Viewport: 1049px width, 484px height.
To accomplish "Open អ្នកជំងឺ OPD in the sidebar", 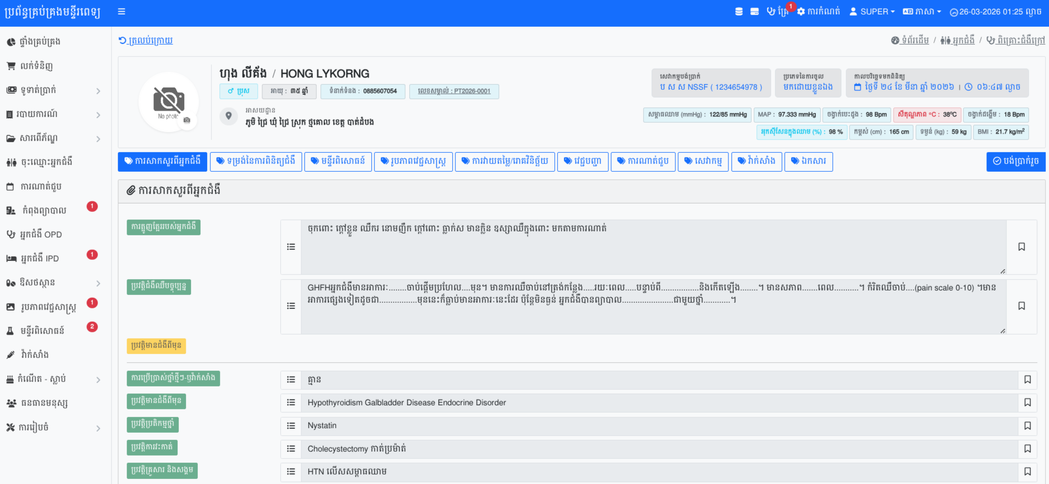I will tap(41, 234).
